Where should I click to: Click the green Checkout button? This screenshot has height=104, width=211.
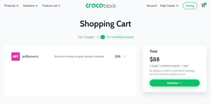pyautogui.click(x=175, y=83)
